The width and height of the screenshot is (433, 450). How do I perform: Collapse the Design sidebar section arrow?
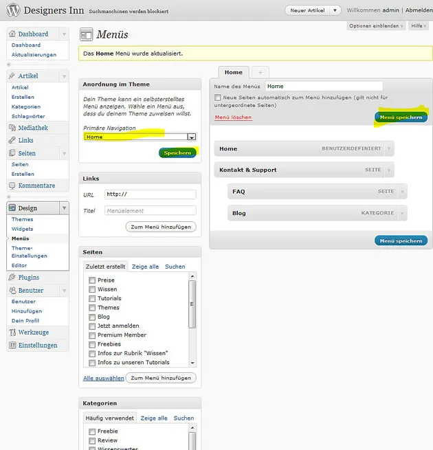(x=65, y=207)
